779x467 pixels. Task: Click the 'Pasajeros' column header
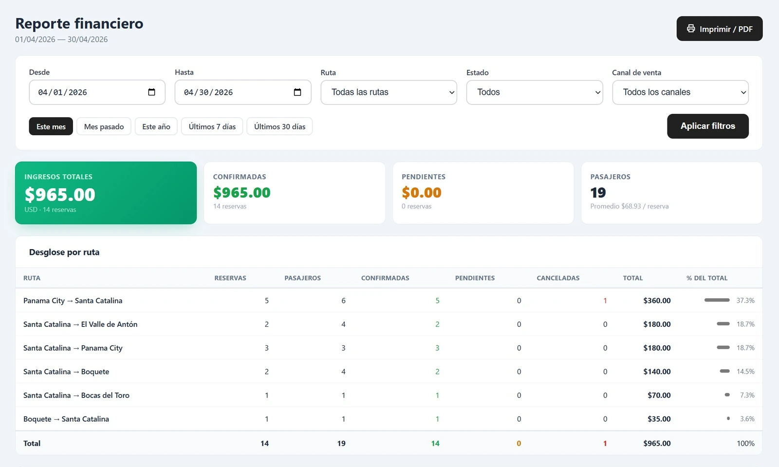(302, 278)
